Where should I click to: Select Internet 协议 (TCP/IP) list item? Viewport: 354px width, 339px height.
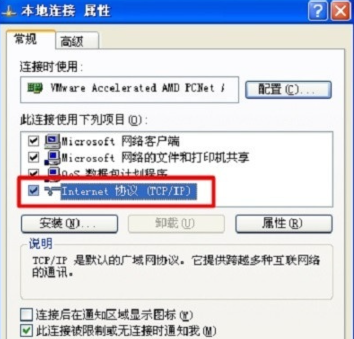click(x=129, y=191)
